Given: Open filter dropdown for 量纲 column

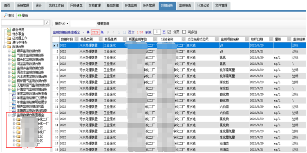Looking at the screenshot, I should (x=289, y=39).
